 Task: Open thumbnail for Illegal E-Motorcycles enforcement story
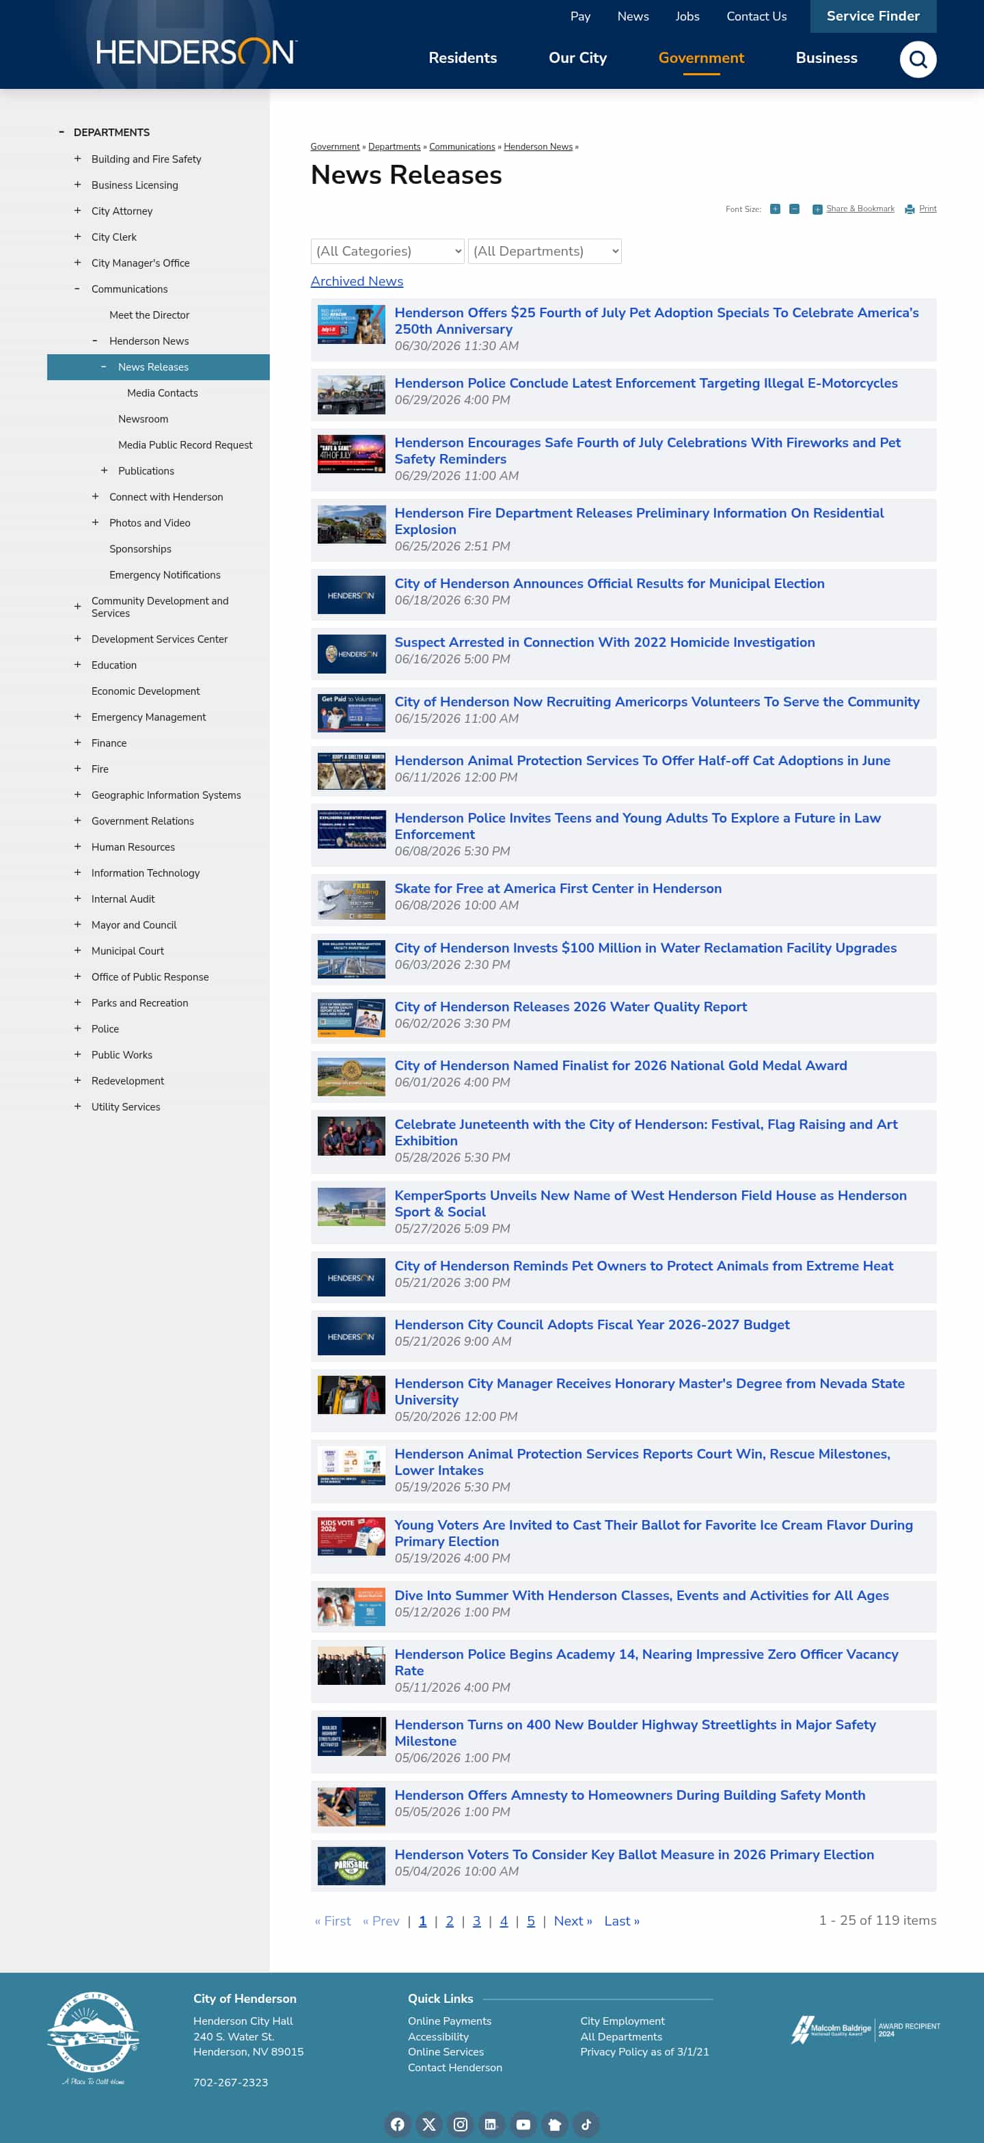click(x=351, y=395)
